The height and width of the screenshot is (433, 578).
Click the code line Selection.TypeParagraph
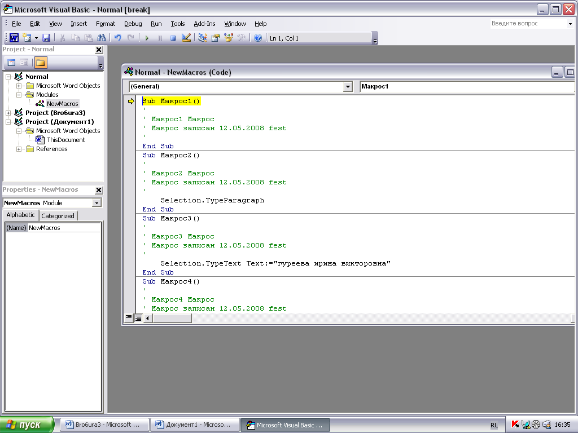click(x=212, y=200)
